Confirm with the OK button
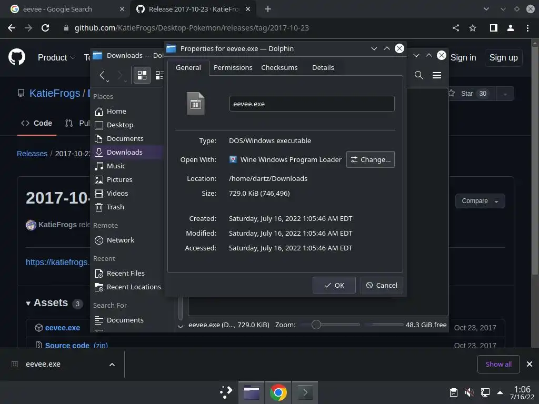This screenshot has width=539, height=404. (x=334, y=285)
